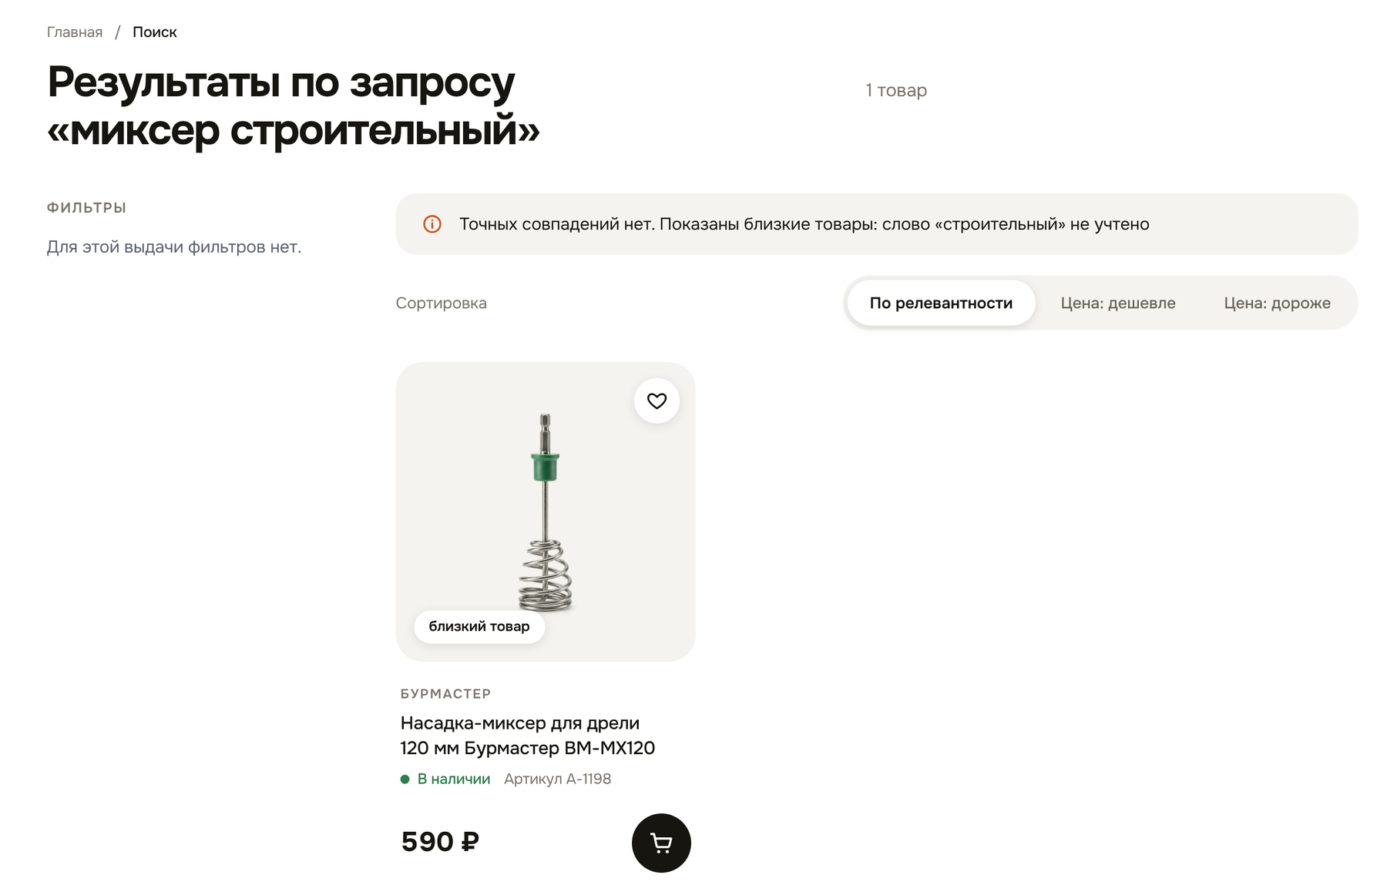Open the Бурмастер BM-MX120 product title
Screen dimensions: 1387x895
coord(528,736)
